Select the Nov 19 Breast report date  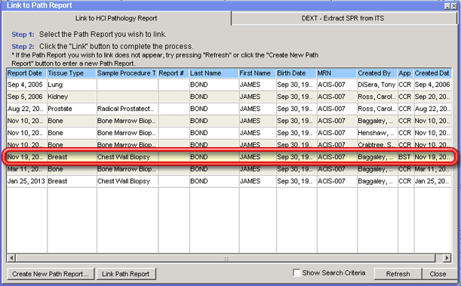click(26, 157)
